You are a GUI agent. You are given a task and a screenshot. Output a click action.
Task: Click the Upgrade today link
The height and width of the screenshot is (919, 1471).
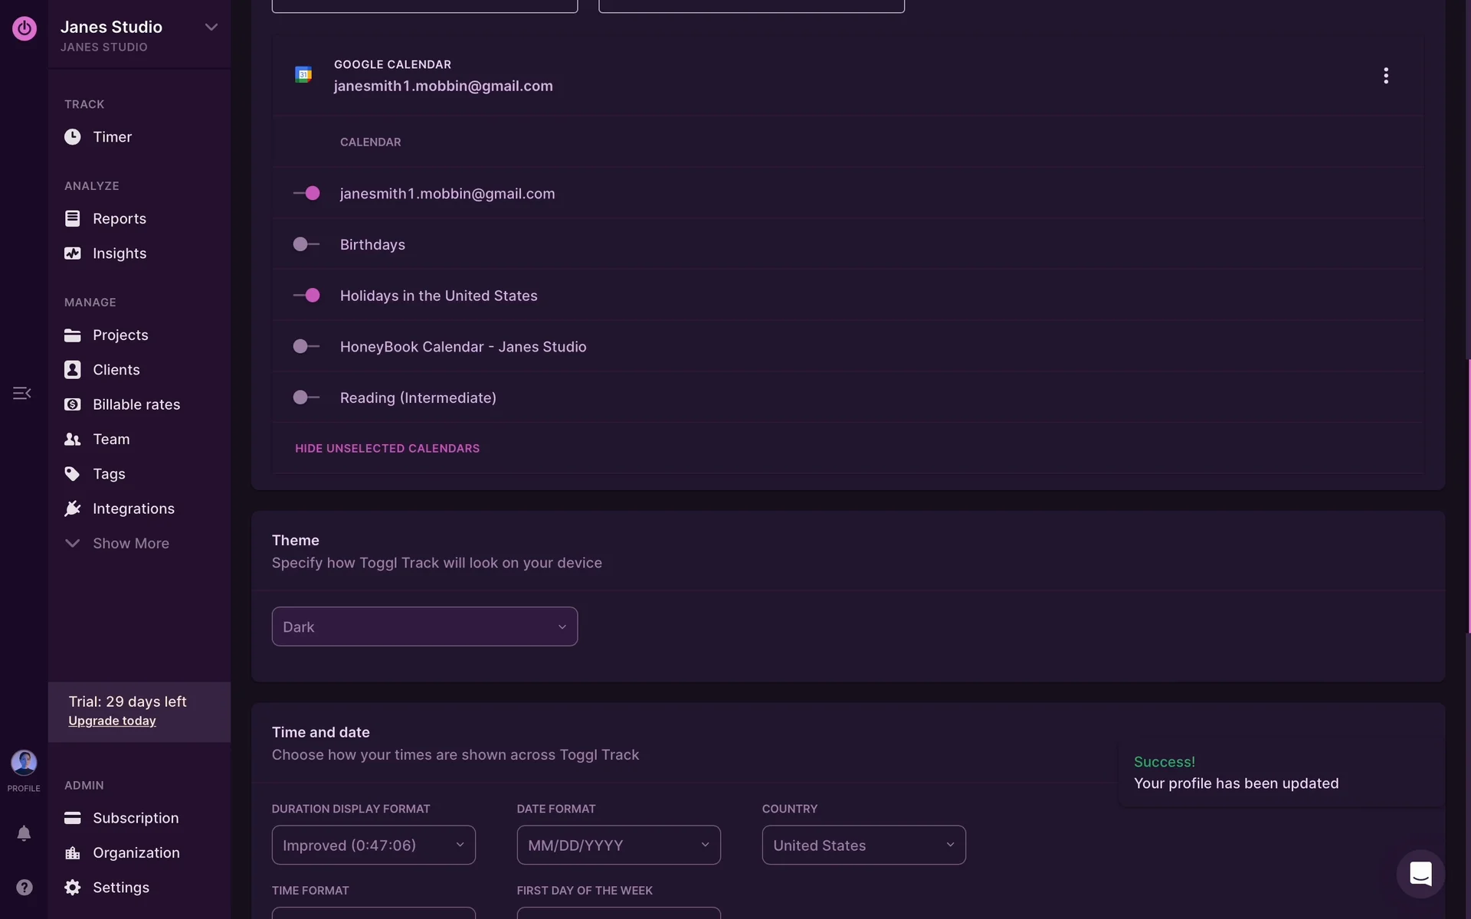click(x=112, y=721)
